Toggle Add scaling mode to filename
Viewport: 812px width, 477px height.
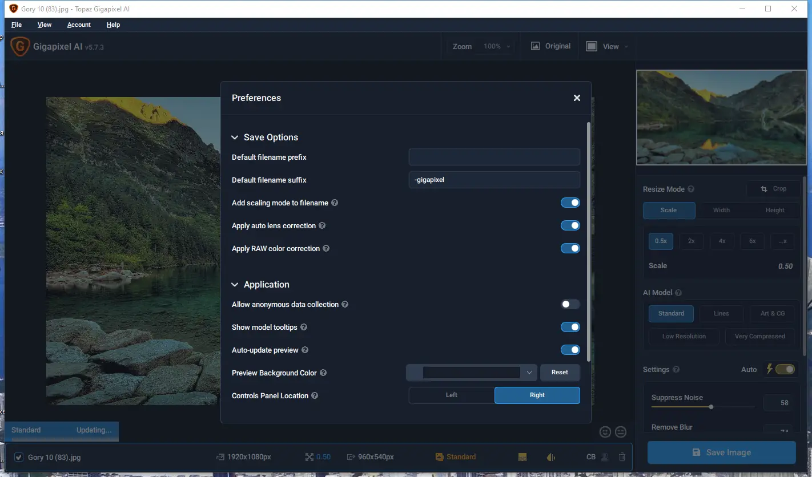[570, 203]
